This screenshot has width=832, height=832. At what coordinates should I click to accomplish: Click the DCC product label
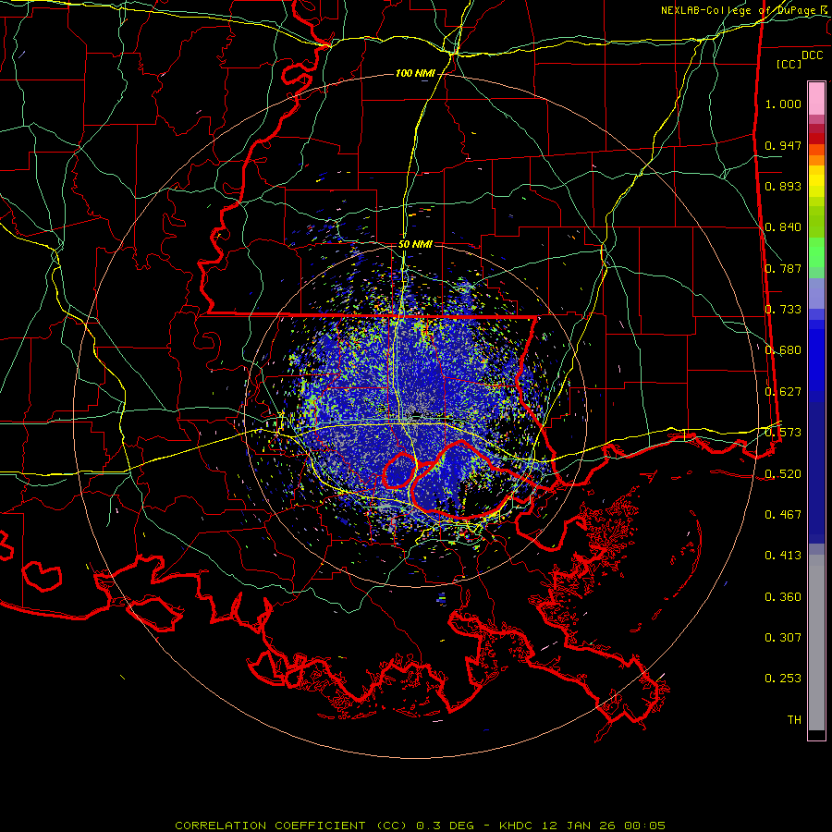pos(812,55)
